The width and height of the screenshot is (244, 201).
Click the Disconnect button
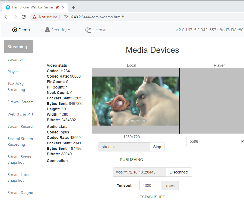(179, 172)
